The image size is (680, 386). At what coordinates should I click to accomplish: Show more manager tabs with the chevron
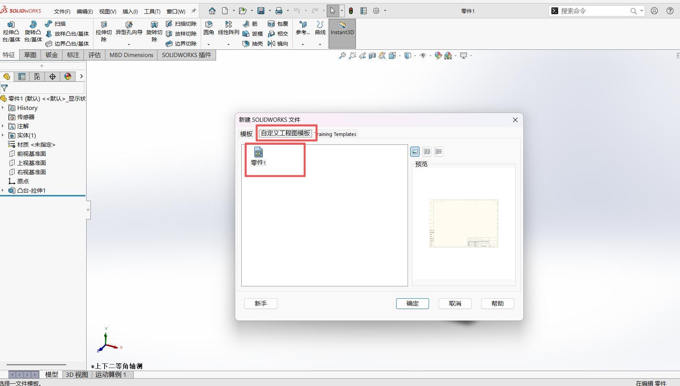[x=81, y=77]
